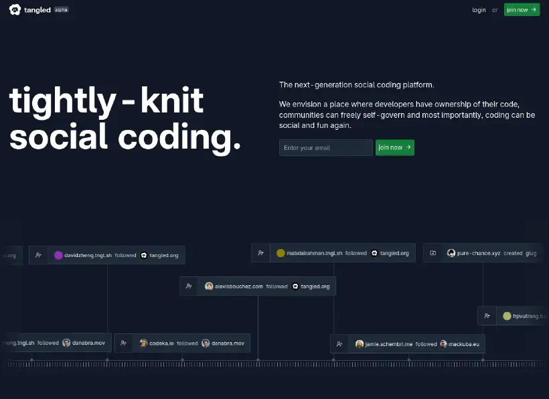Click follow icon beside codeka.io card
Screen dimensions: 549x399
tap(124, 343)
